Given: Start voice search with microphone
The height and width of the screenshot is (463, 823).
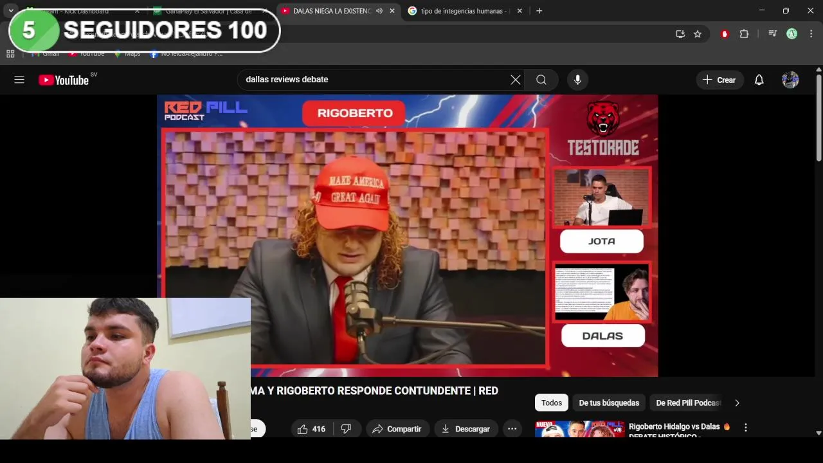Looking at the screenshot, I should 577,80.
